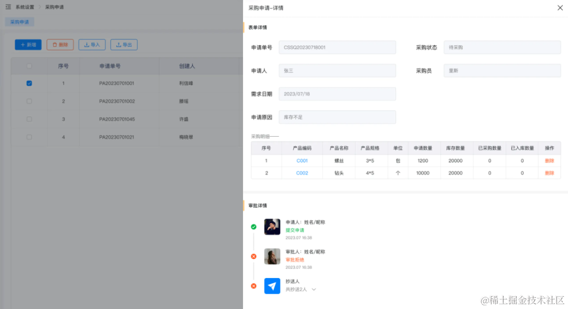Switch to the 采购申请 tab
This screenshot has width=568, height=309.
19,22
